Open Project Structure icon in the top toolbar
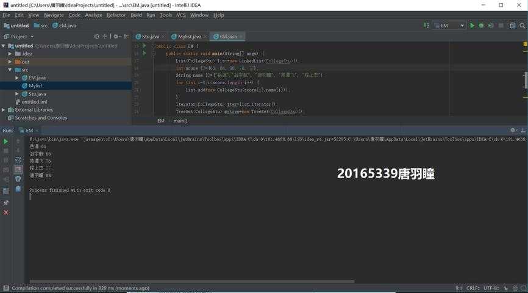Viewport: 528px width, 293px height. [512, 26]
